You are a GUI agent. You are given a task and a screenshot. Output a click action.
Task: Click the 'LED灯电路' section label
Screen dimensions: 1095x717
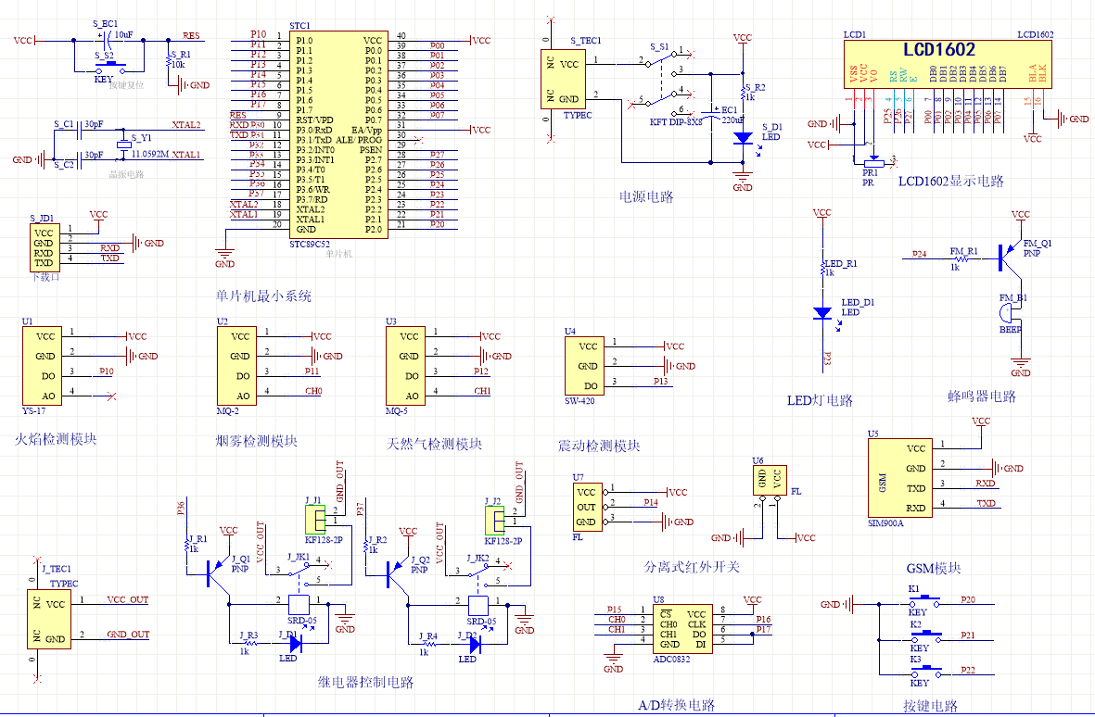(x=820, y=400)
